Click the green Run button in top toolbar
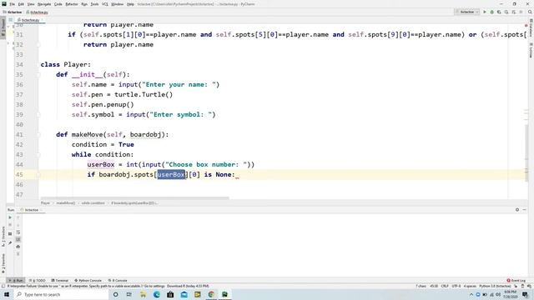The height and width of the screenshot is (300, 534). click(485, 12)
